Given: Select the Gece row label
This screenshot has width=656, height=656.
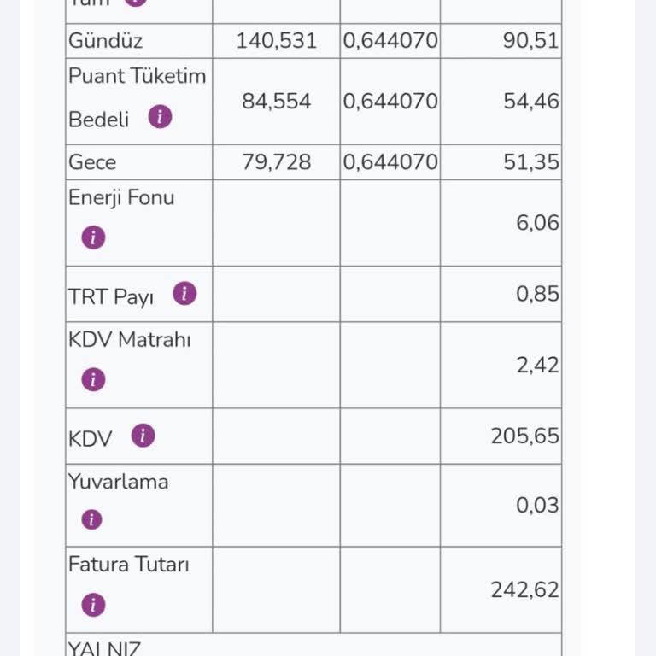Looking at the screenshot, I should (x=92, y=162).
